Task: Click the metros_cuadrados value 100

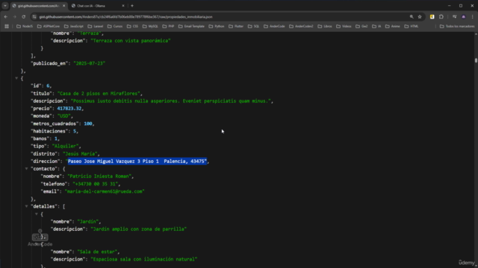Action: click(x=88, y=124)
